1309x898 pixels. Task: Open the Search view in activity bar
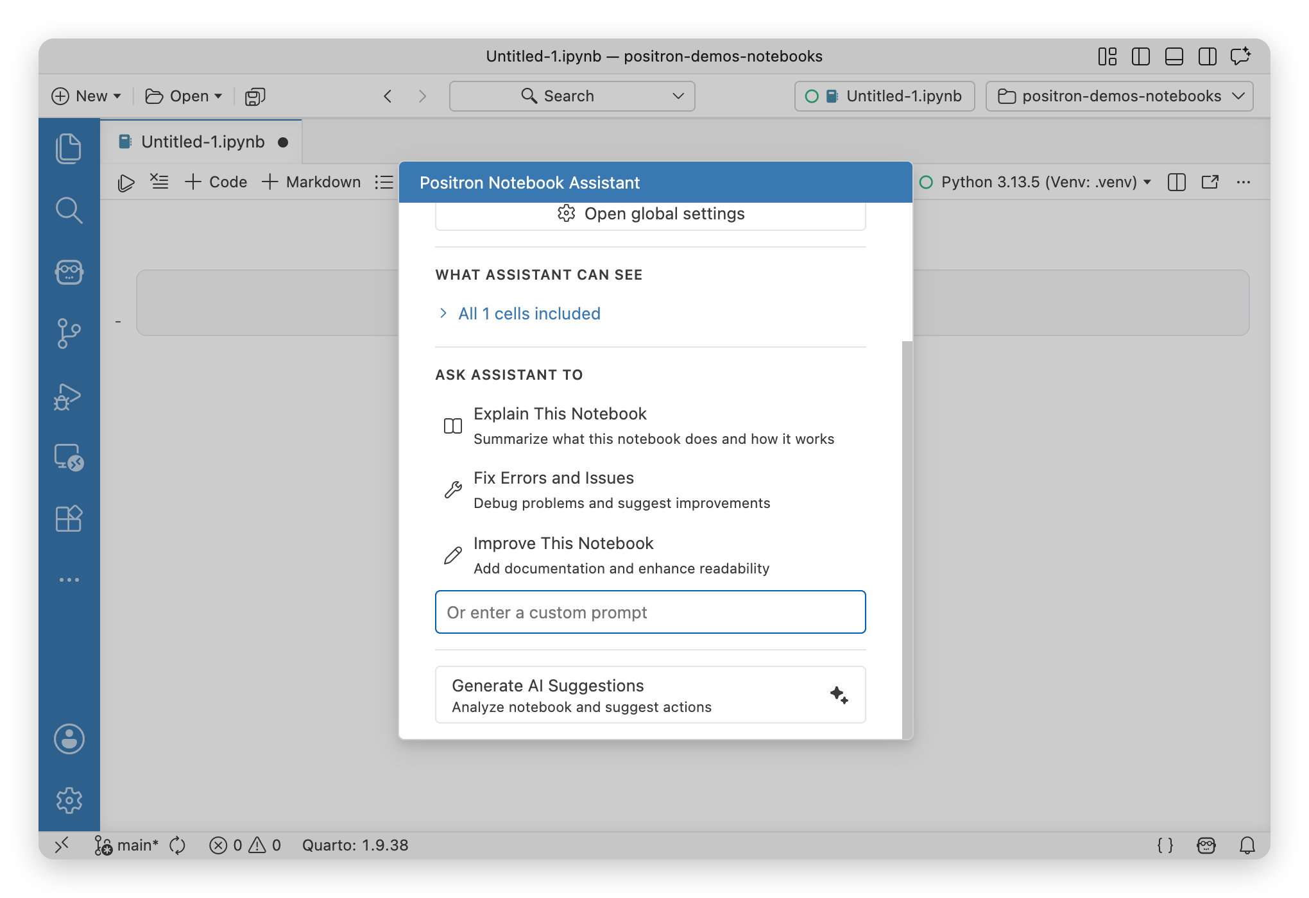click(x=69, y=210)
